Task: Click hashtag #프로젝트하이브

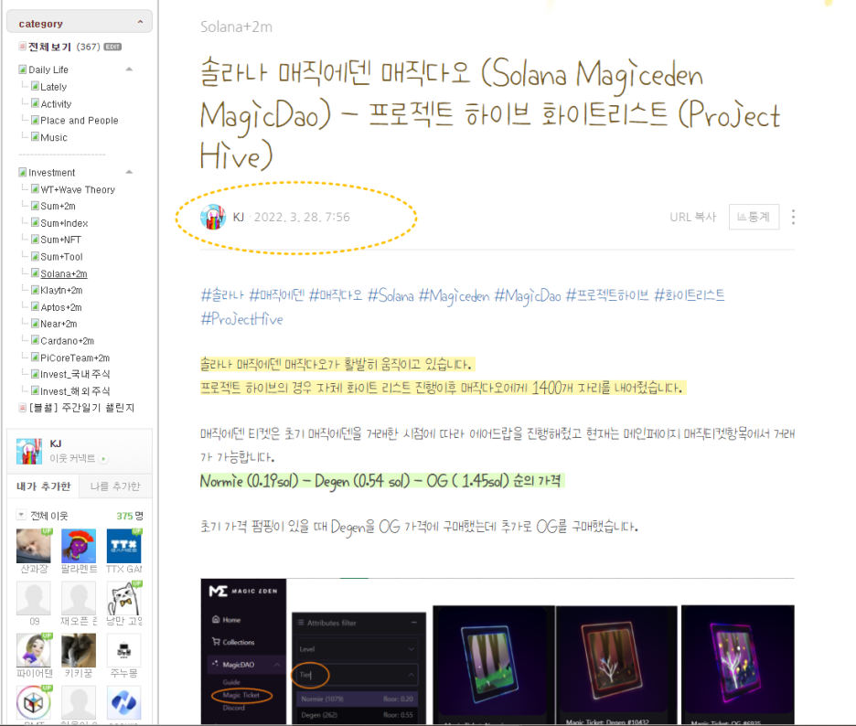Action: [607, 296]
